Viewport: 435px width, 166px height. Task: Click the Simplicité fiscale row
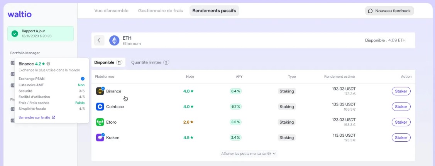click(x=52, y=109)
